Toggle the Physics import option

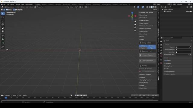coord(143,48)
